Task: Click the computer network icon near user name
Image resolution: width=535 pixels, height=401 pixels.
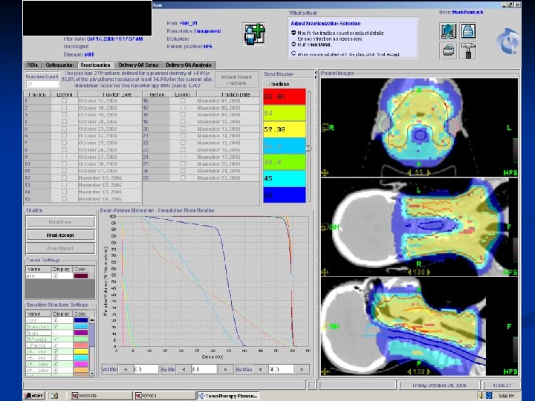Action: click(x=448, y=31)
